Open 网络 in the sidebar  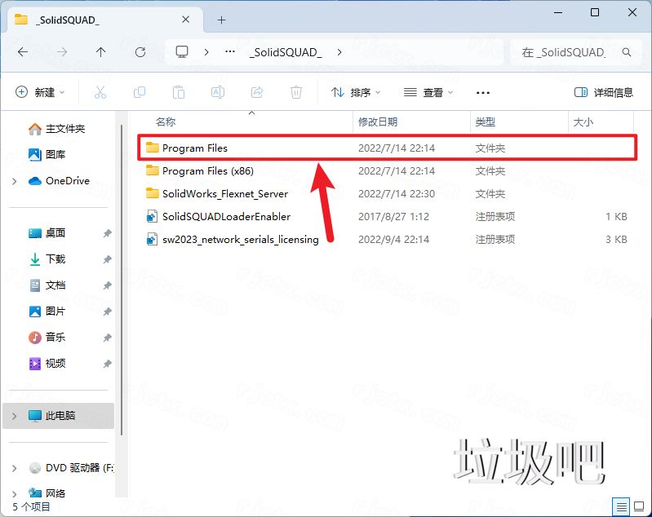(47, 493)
